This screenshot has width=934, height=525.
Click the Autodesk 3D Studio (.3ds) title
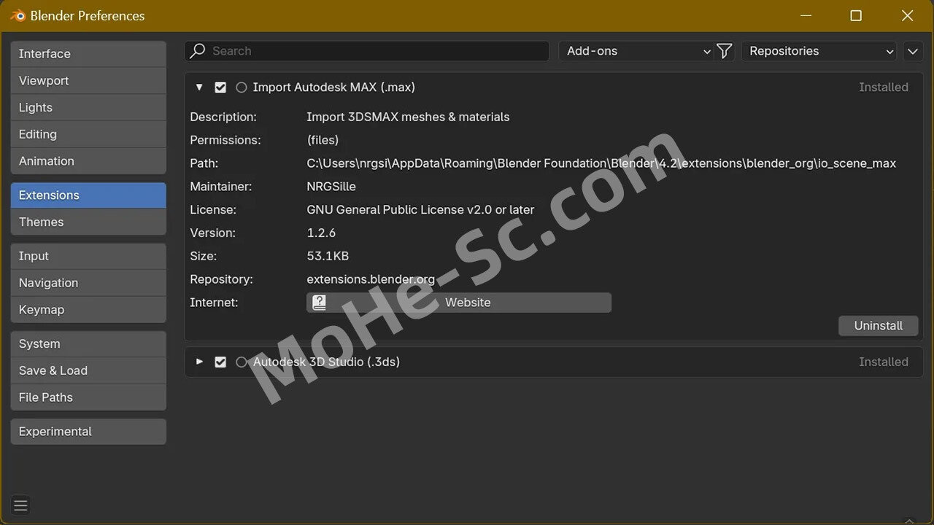326,362
